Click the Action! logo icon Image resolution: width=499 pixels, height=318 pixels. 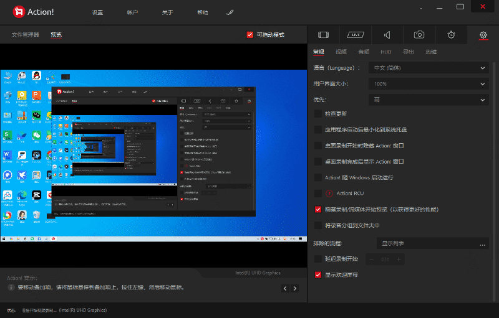point(19,12)
